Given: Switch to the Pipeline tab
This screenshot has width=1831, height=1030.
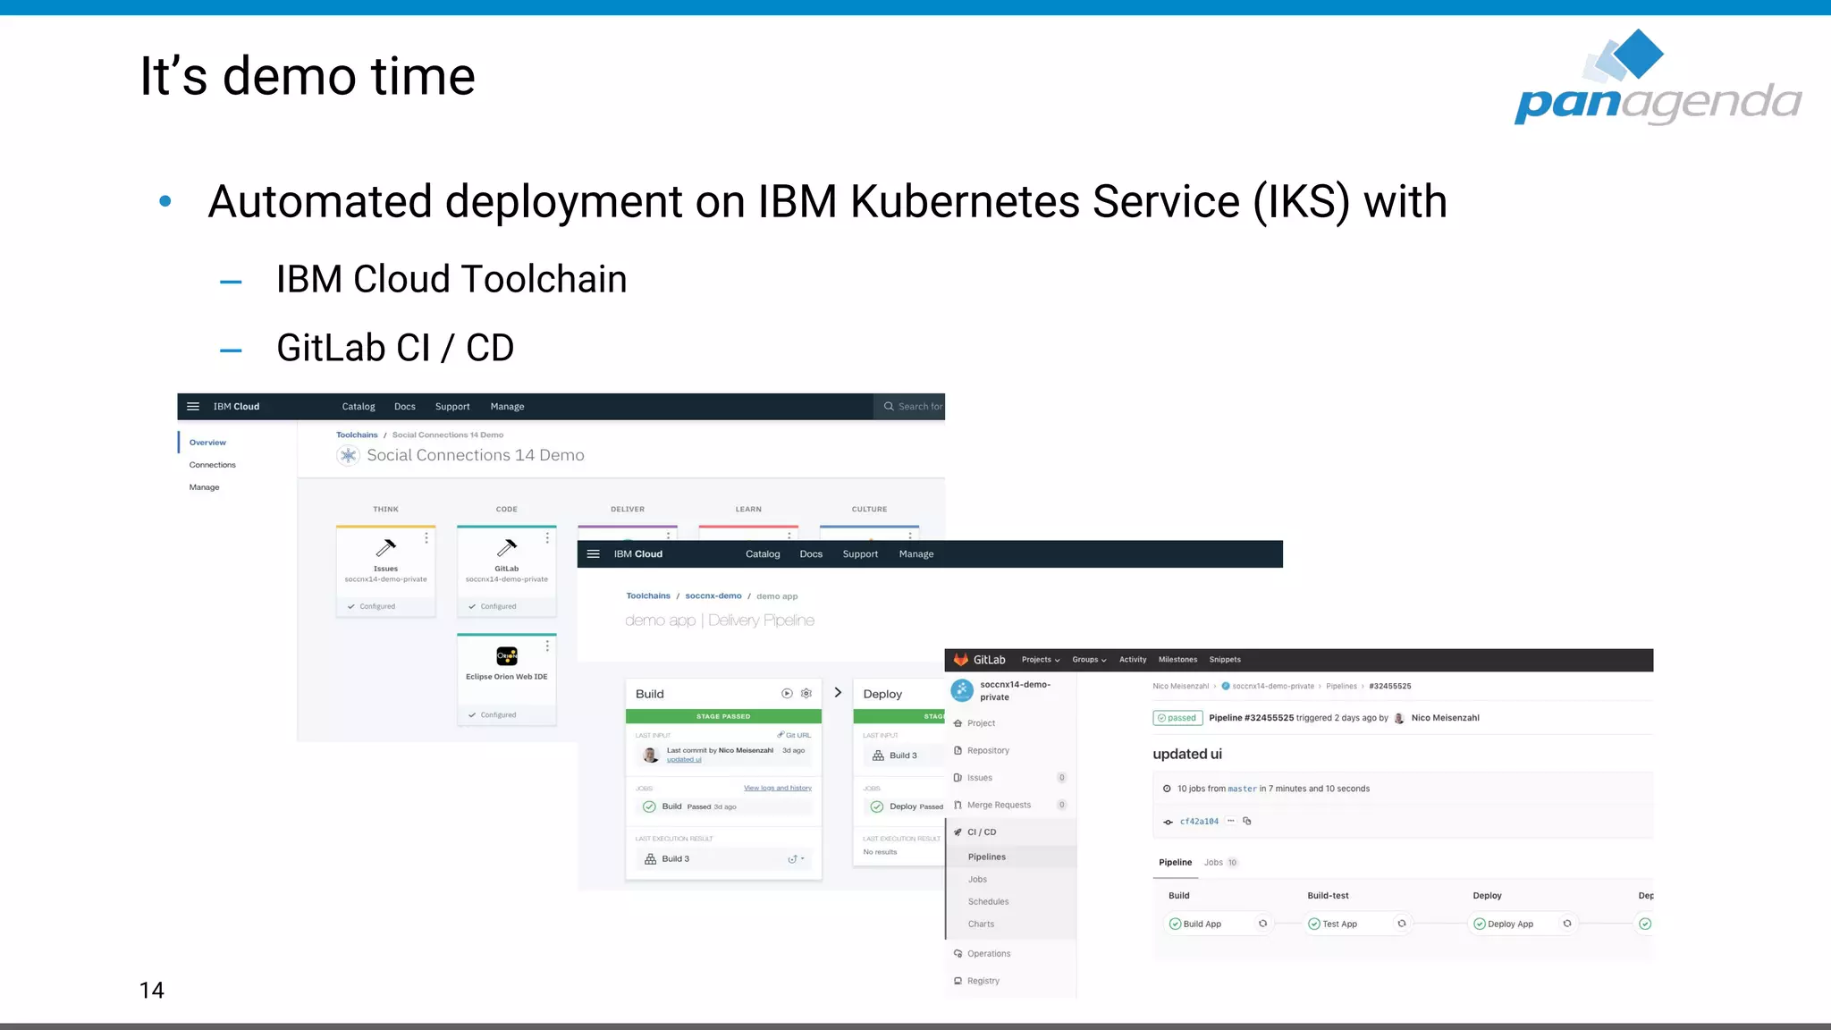Looking at the screenshot, I should [1176, 863].
